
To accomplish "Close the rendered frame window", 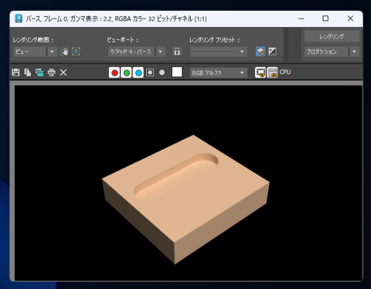I will pyautogui.click(x=350, y=19).
